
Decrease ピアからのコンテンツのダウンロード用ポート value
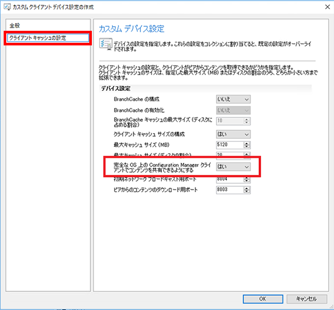click(247, 192)
